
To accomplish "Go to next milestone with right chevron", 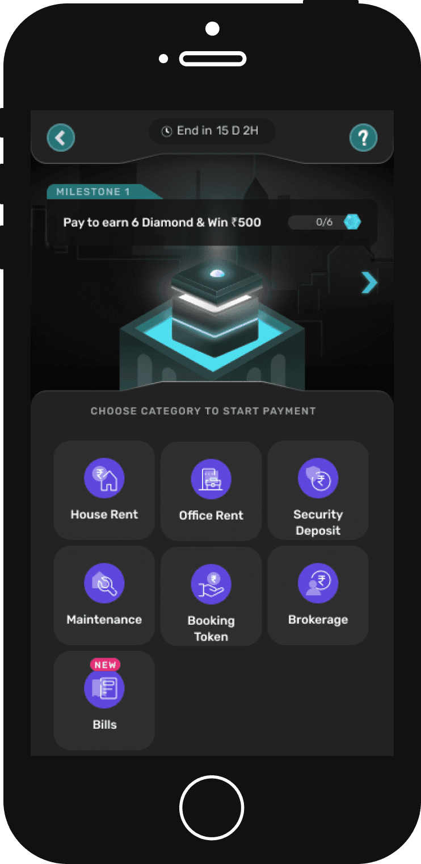I will coord(369,282).
